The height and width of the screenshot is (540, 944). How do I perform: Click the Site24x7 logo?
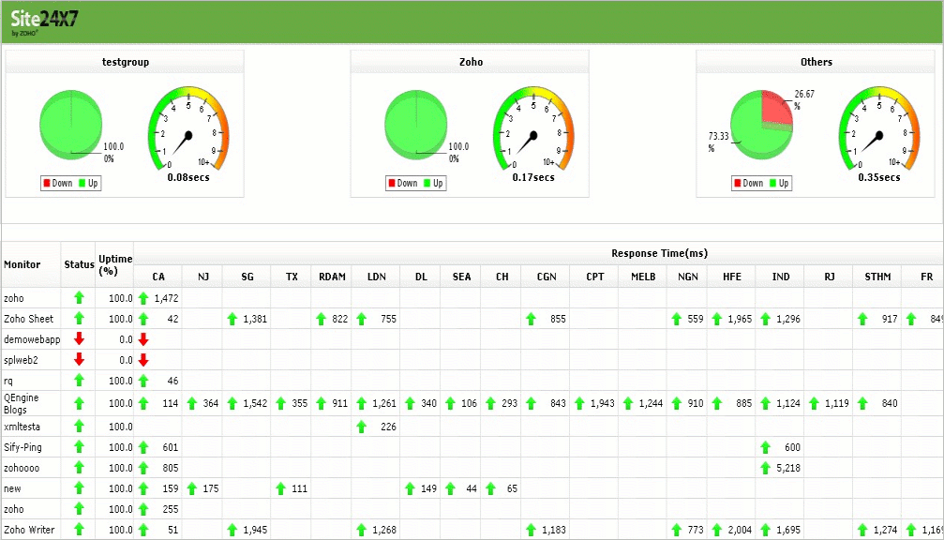[x=44, y=22]
